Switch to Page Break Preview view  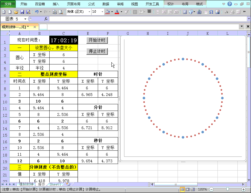(193, 189)
